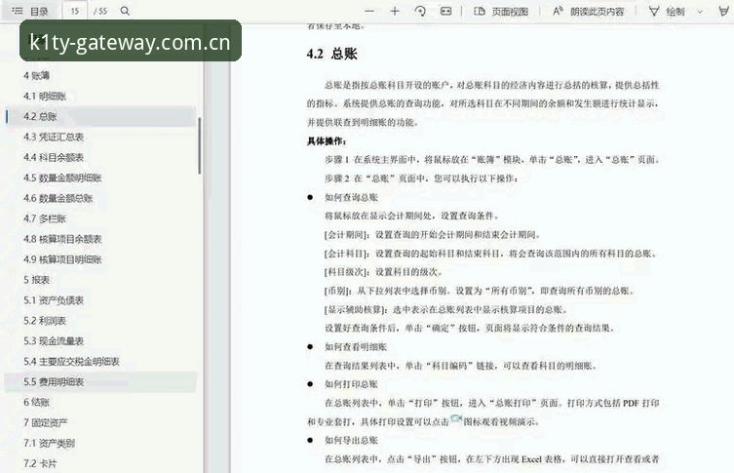Click the contents sidebar scrollbar thumb
734x473 pixels.
[x=200, y=145]
